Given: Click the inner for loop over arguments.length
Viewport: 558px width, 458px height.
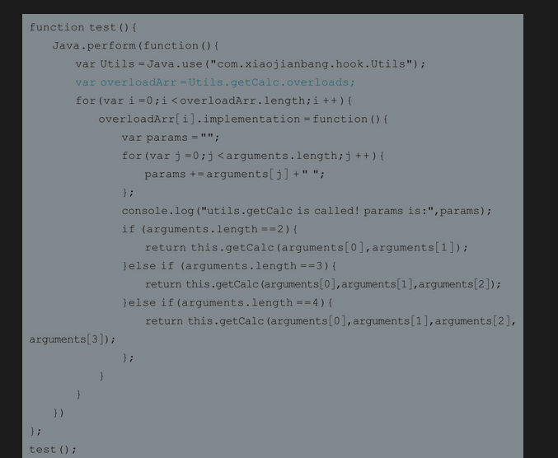Looking at the screenshot, I should [x=253, y=157].
